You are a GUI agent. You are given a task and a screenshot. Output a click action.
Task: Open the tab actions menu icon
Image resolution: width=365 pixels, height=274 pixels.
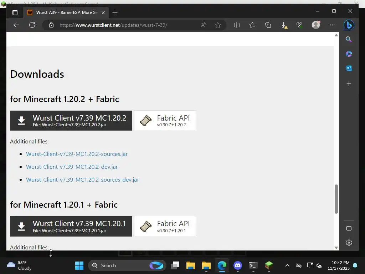point(15,12)
